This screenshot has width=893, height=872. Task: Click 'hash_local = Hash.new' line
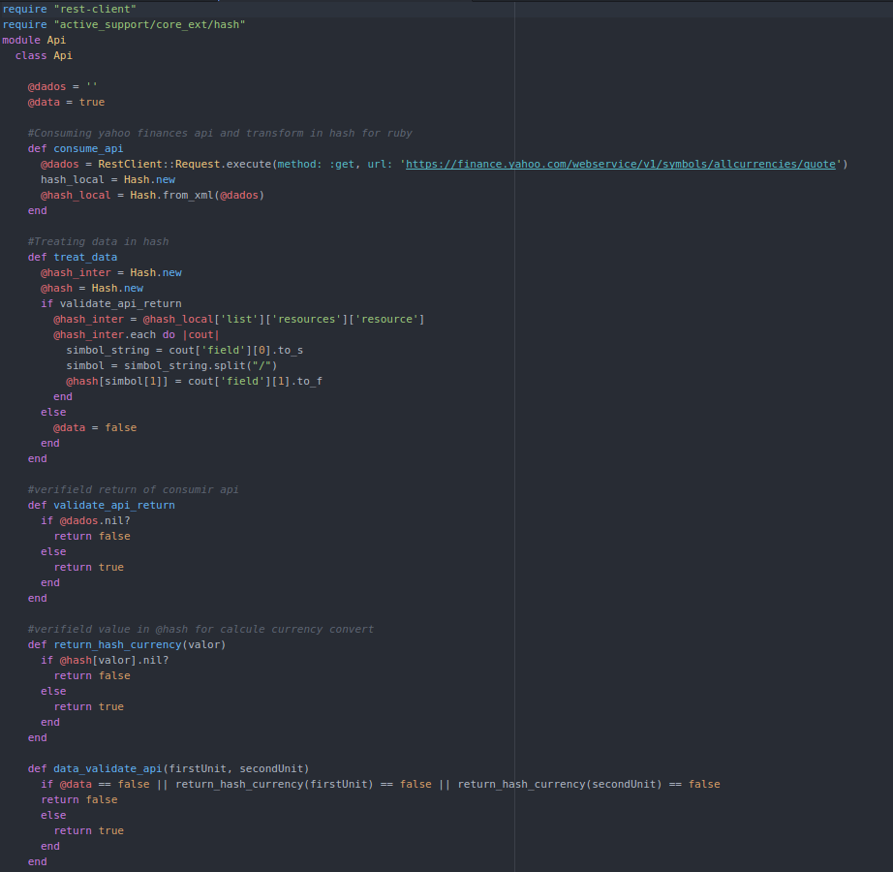point(108,179)
